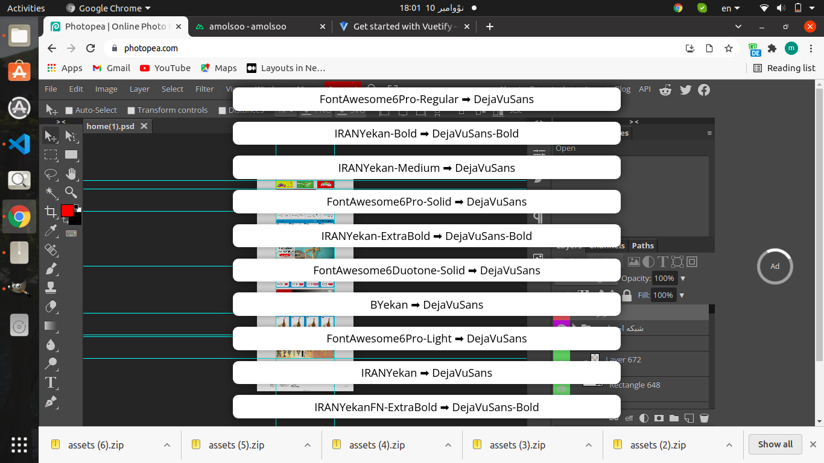Screen dimensions: 824x463
Task: Open the Reading list
Action: (x=785, y=68)
